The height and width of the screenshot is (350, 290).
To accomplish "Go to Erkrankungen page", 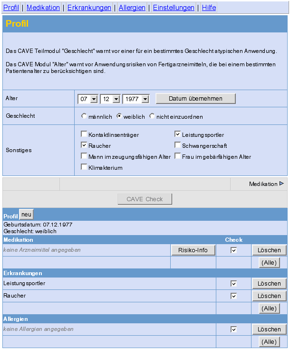I will pos(89,8).
